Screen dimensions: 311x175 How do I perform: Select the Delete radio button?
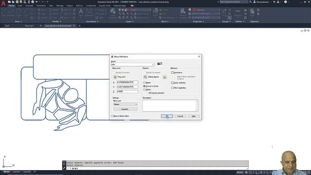(144, 89)
